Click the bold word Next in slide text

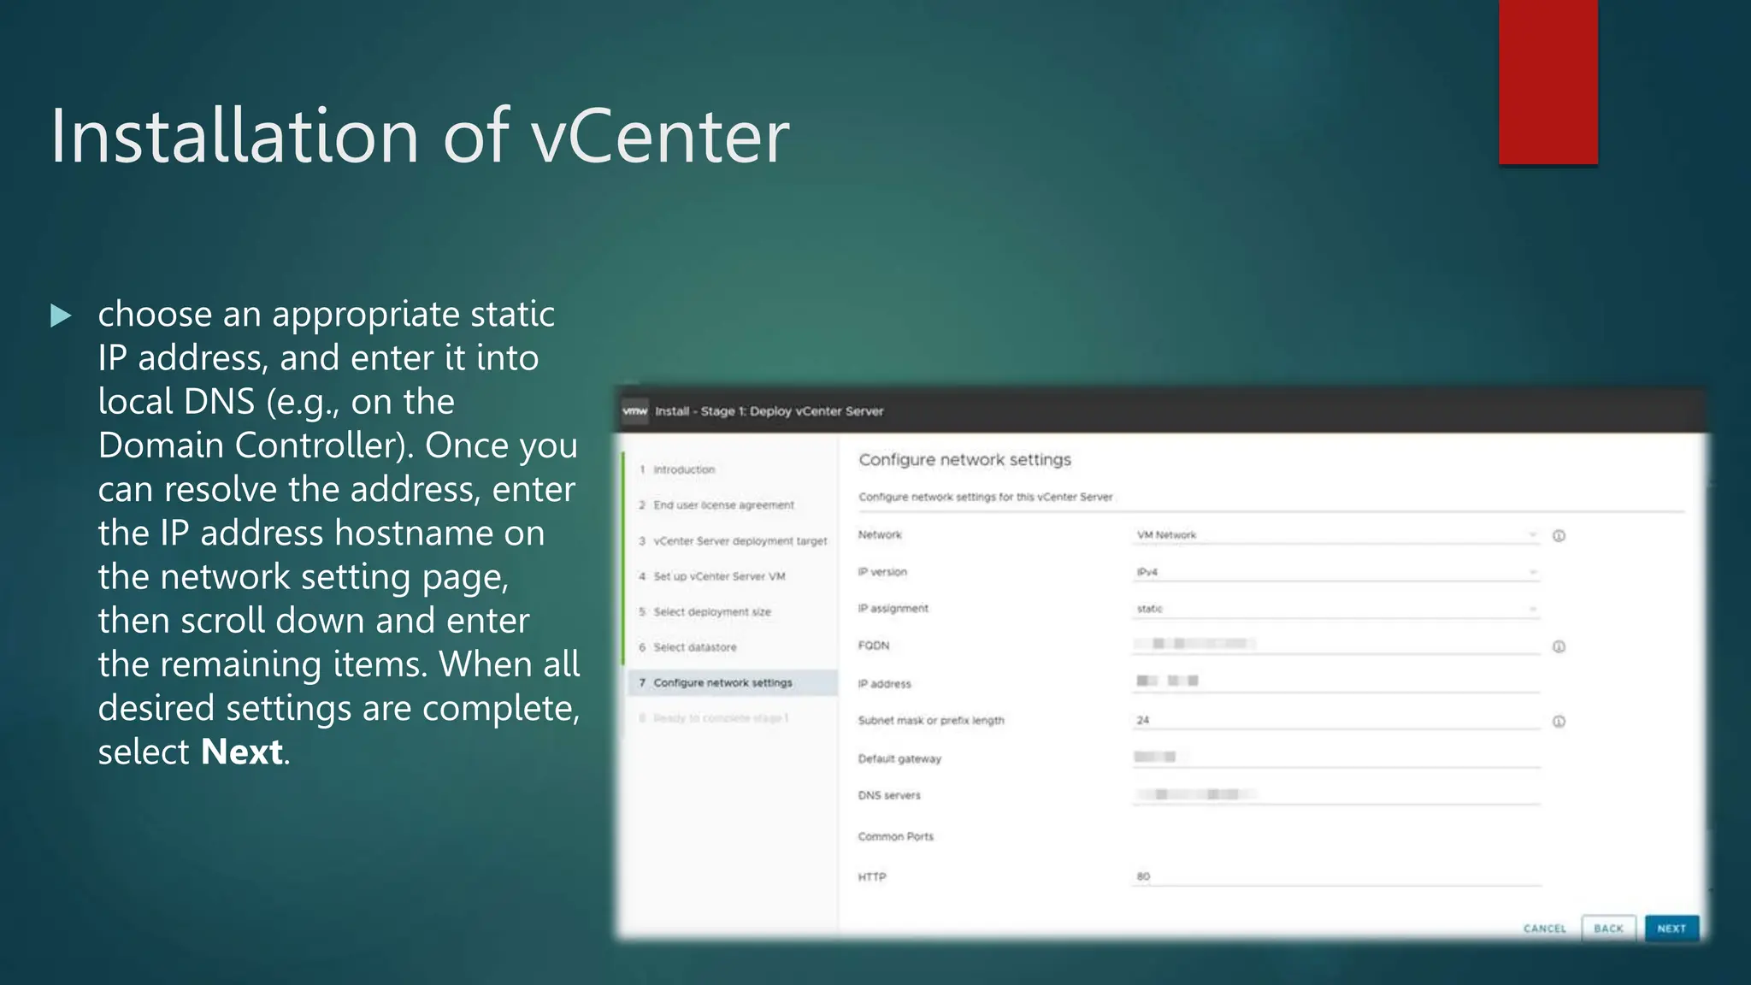click(242, 752)
